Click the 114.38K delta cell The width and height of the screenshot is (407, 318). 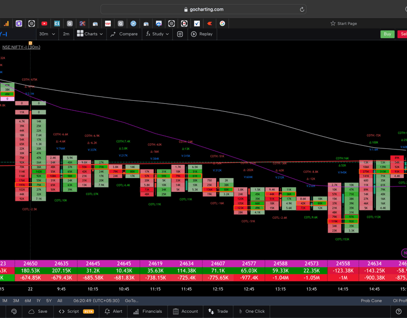tap(187, 270)
